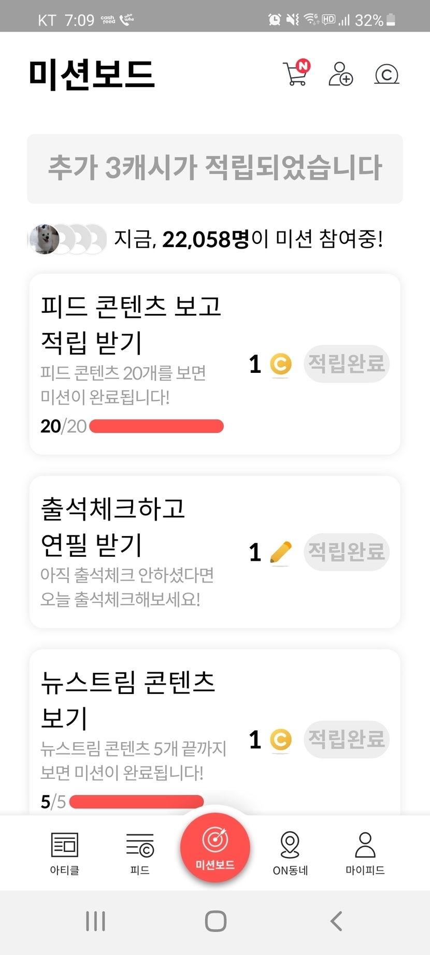Tap the pencil reward icon
This screenshot has height=955, width=430.
point(281,552)
